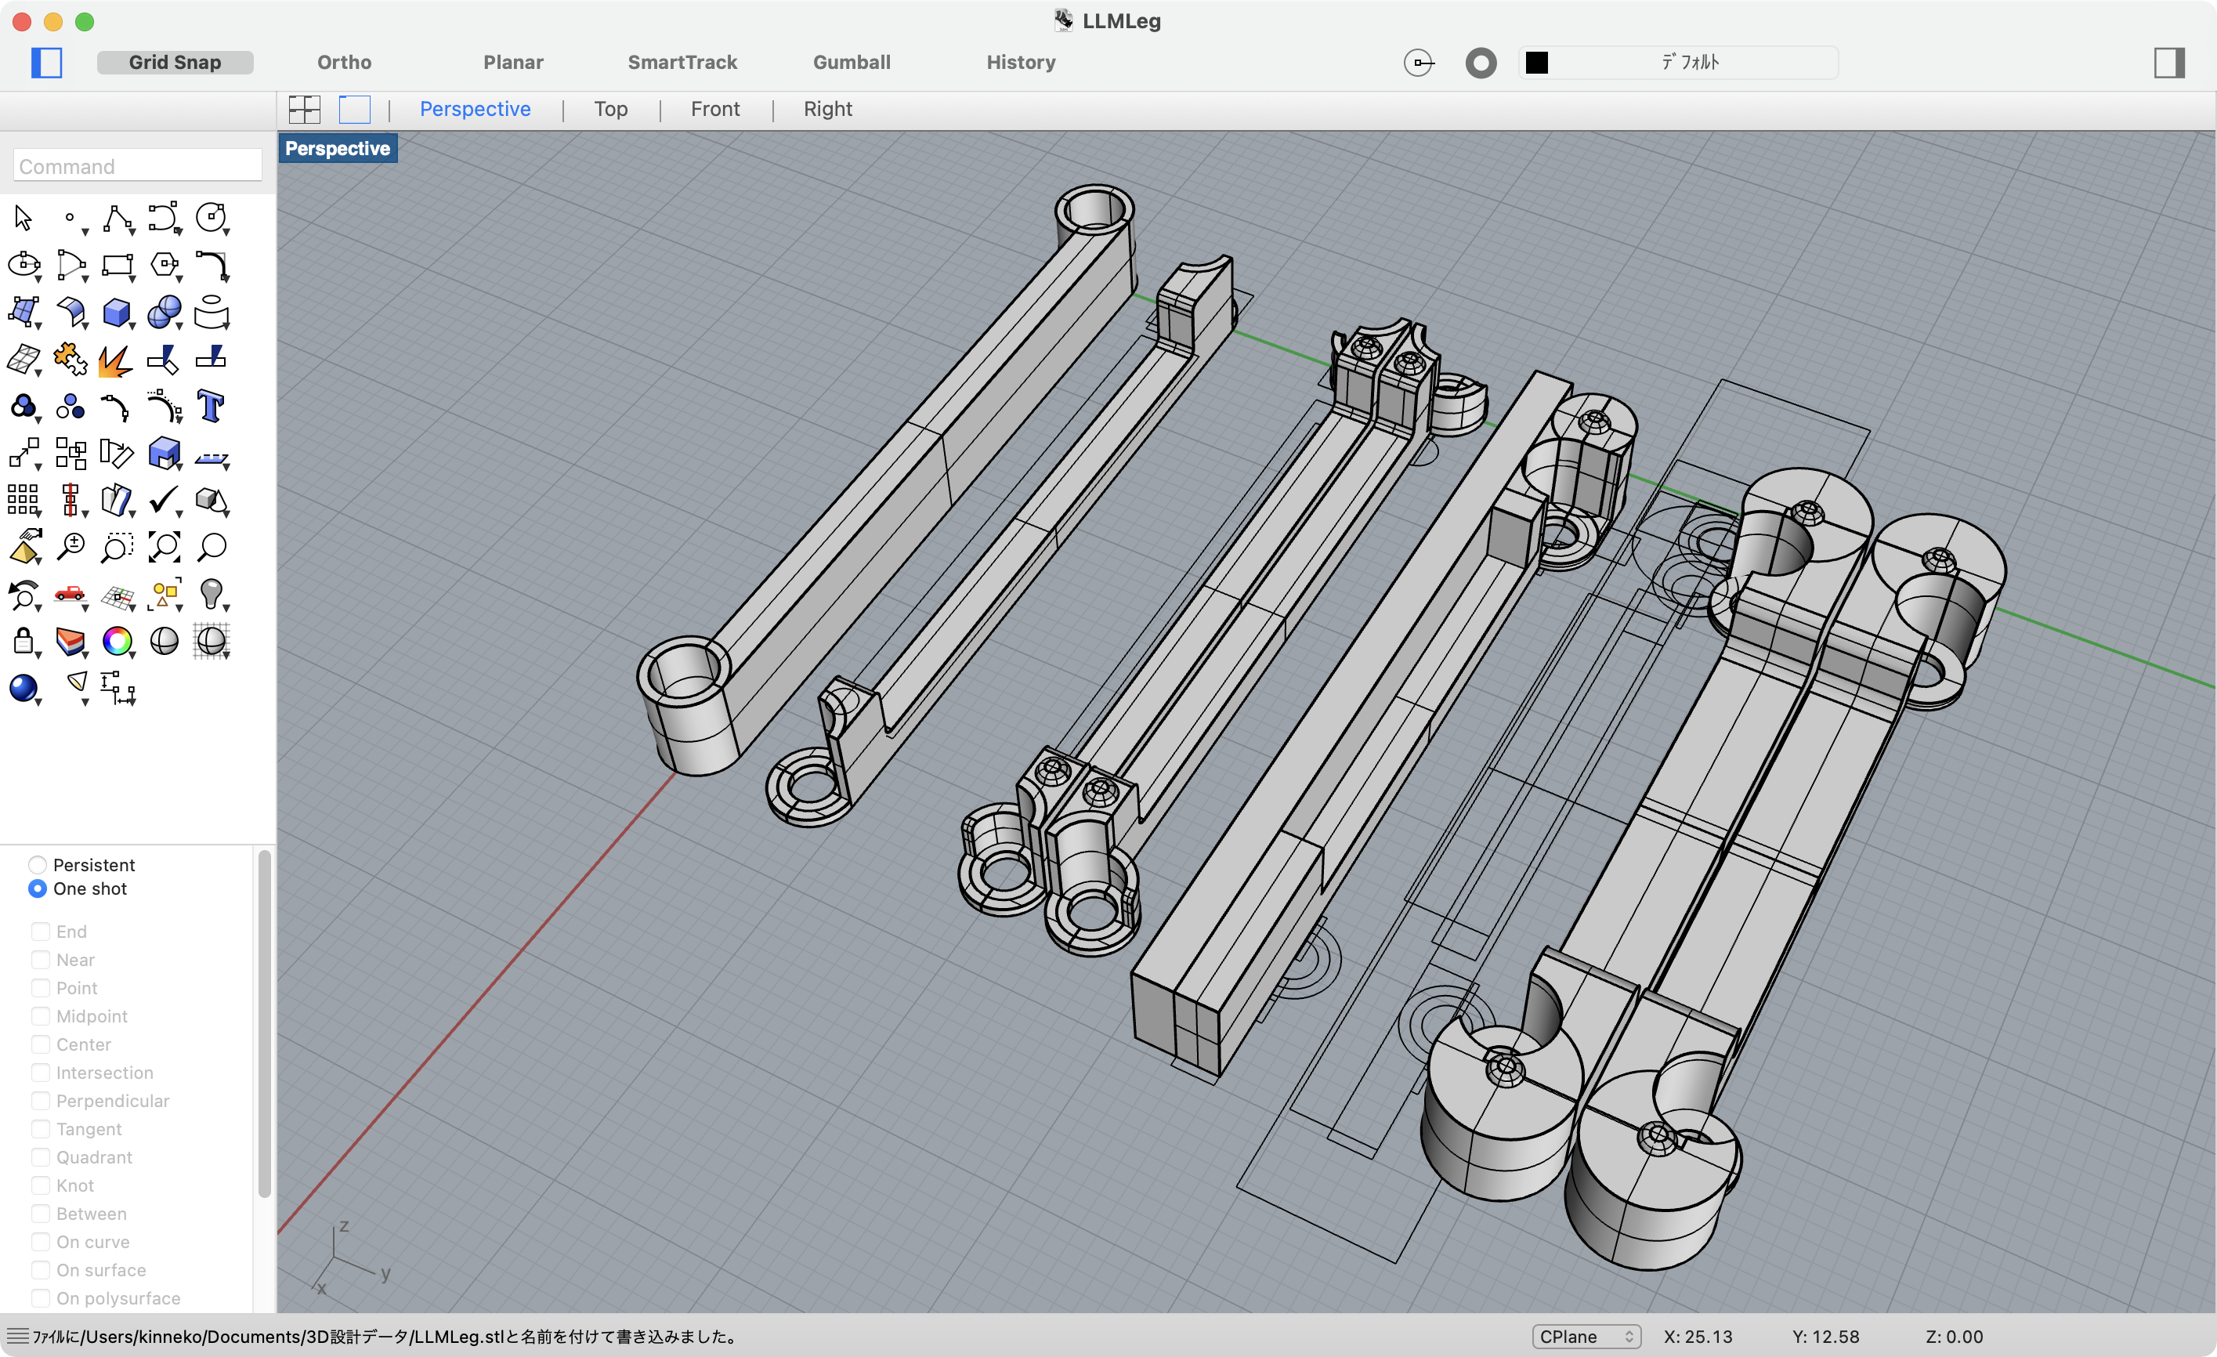Switch to the Top viewport tab
The height and width of the screenshot is (1357, 2217).
point(610,109)
